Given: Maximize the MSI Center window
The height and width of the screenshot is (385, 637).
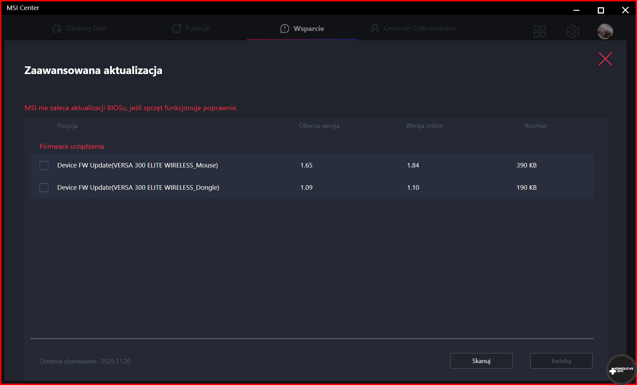Looking at the screenshot, I should pyautogui.click(x=601, y=10).
